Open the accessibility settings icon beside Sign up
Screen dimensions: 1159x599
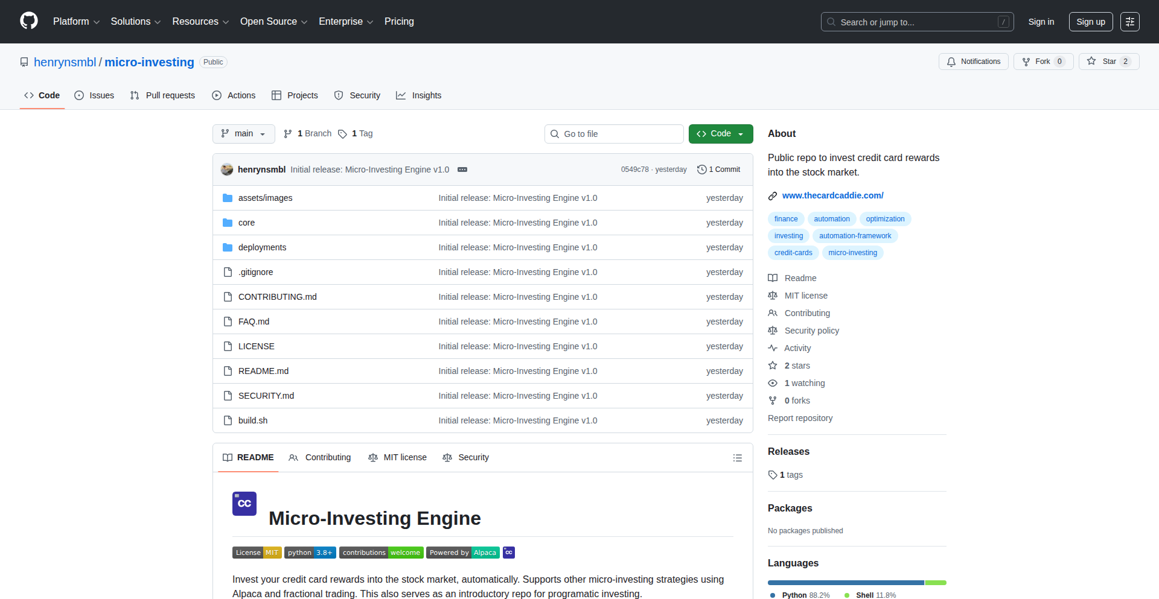coord(1129,22)
